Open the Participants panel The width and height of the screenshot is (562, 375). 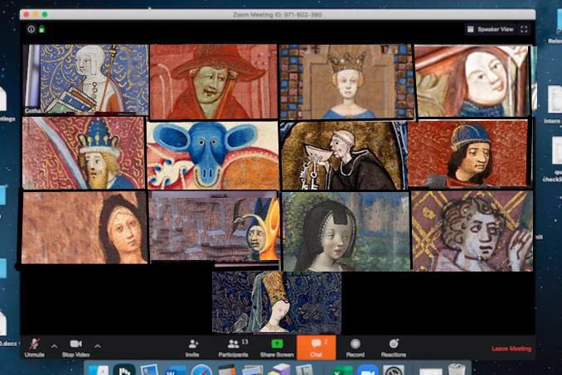[x=234, y=348]
